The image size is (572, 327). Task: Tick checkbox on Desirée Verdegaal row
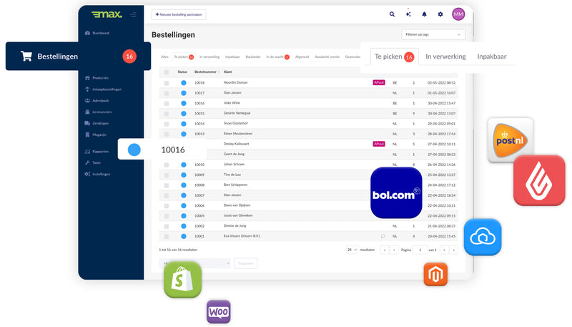tap(167, 114)
